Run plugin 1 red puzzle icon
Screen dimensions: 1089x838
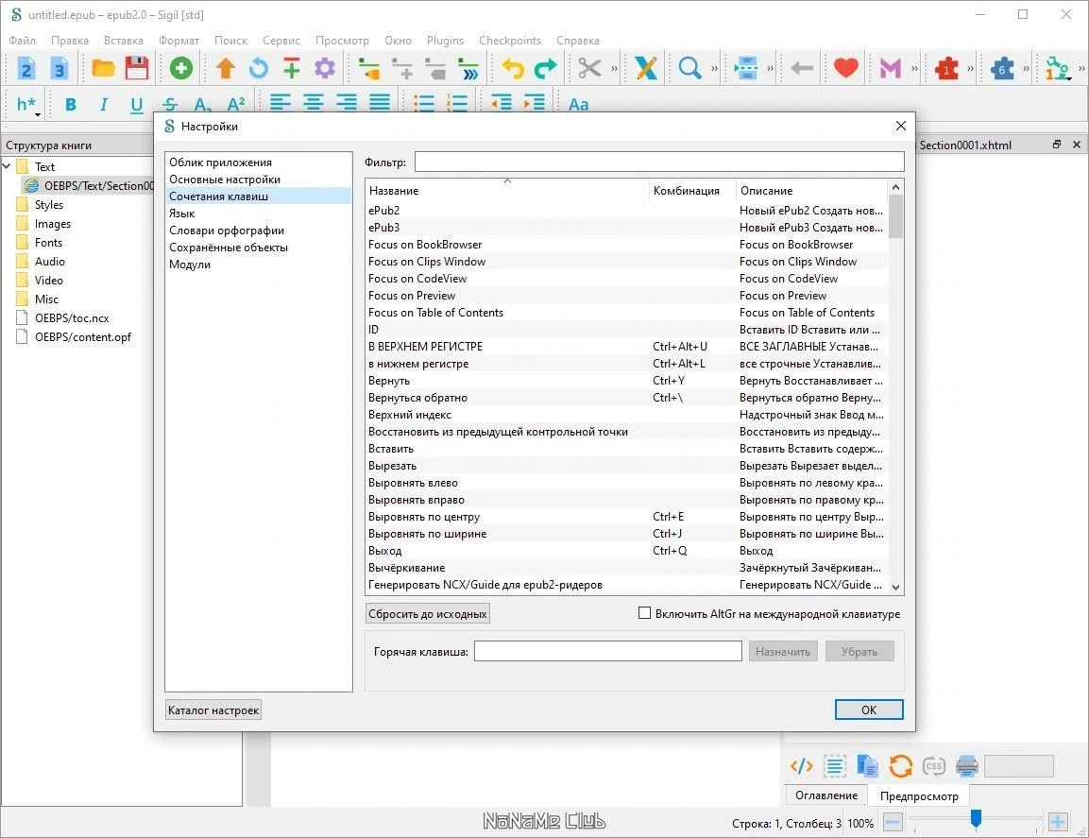(946, 68)
